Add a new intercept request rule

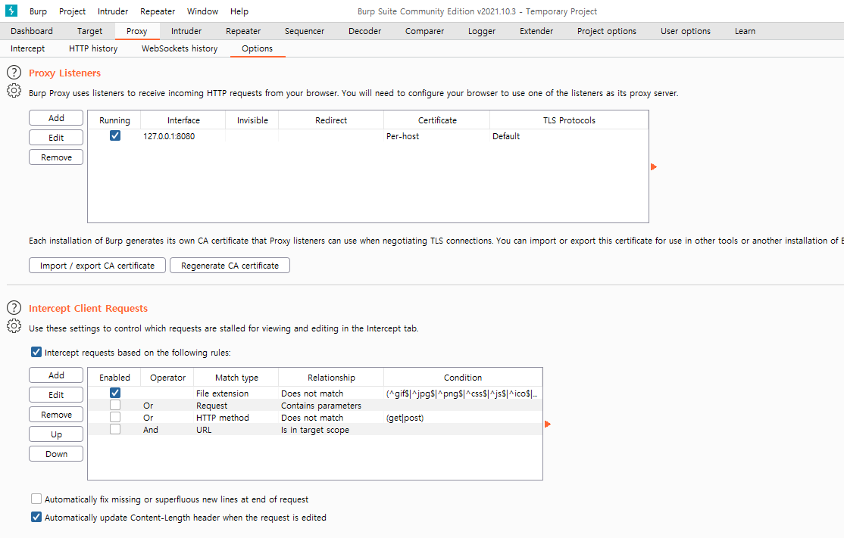tap(56, 375)
